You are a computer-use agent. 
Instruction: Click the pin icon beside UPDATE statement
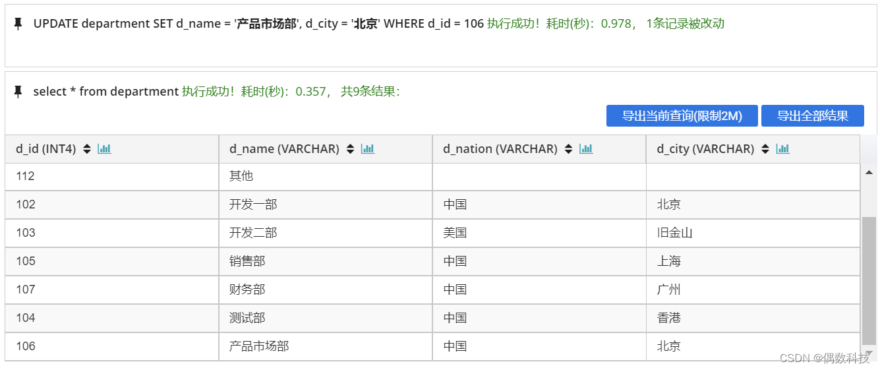tap(18, 24)
